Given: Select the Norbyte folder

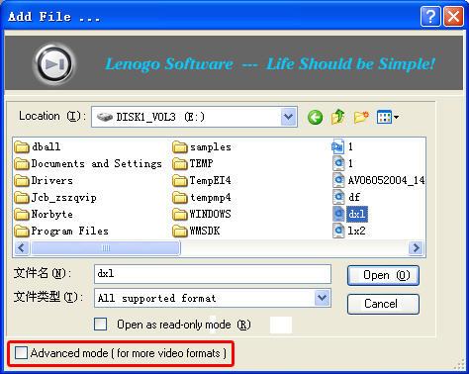Looking at the screenshot, I should [44, 215].
